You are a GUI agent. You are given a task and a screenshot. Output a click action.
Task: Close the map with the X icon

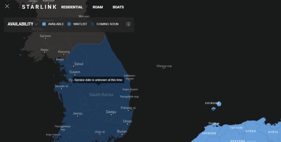7,7
